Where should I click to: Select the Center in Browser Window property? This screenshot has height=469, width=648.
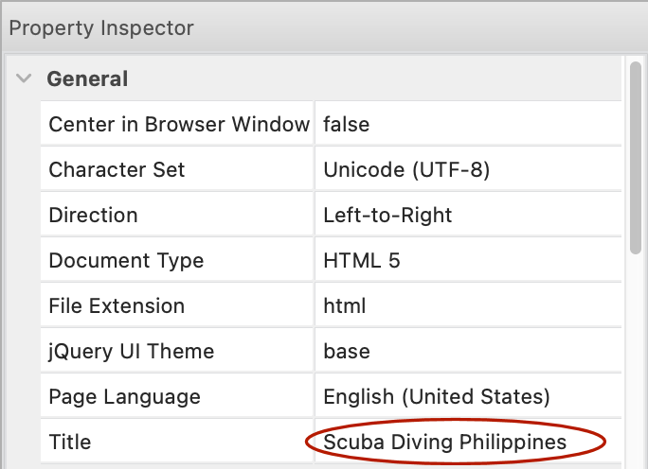(178, 124)
